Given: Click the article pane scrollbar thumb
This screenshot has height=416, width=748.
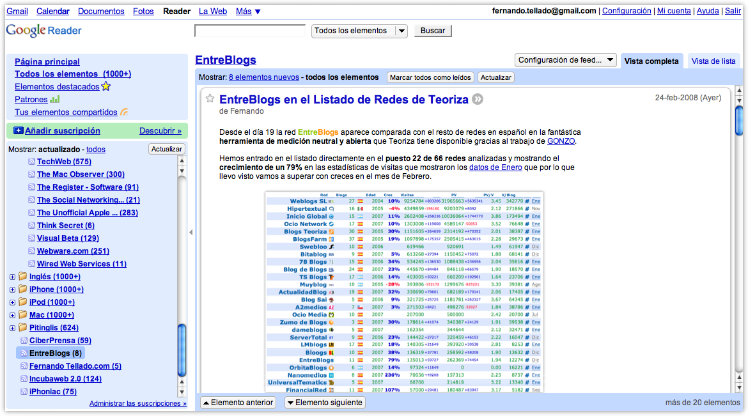Looking at the screenshot, I should (x=739, y=120).
